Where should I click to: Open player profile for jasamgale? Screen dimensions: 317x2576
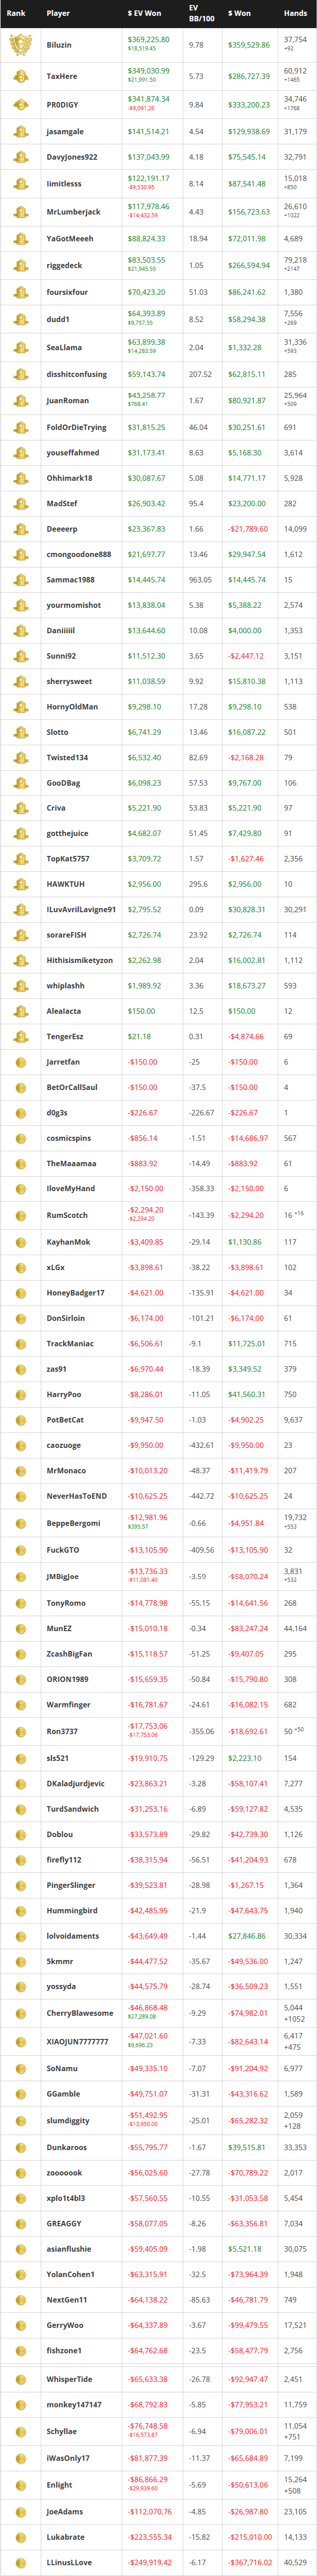click(65, 131)
